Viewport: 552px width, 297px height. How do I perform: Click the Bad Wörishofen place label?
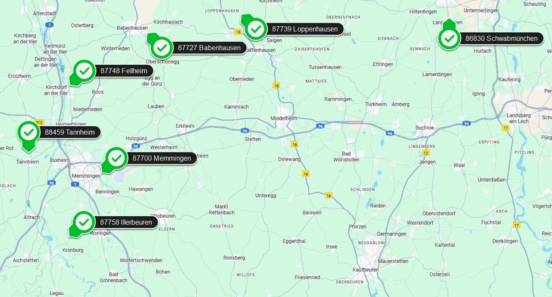tap(346, 157)
